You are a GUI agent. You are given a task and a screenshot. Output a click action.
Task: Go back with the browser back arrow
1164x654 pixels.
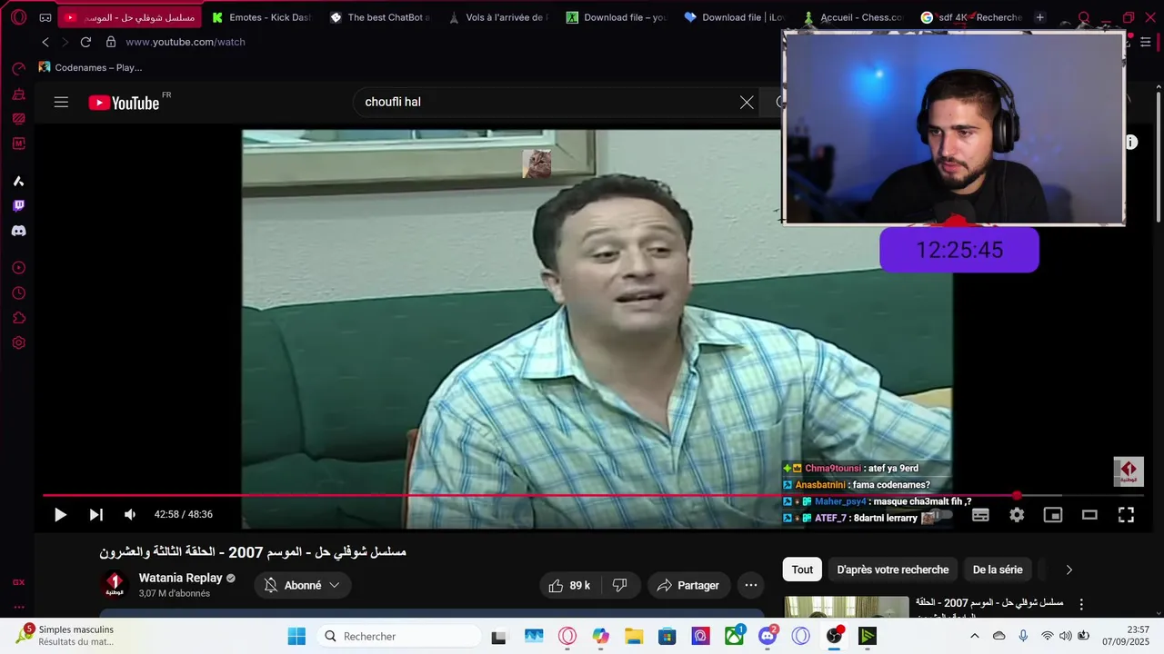point(45,42)
